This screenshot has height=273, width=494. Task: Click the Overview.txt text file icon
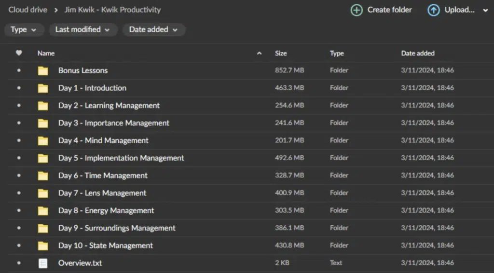pos(43,263)
